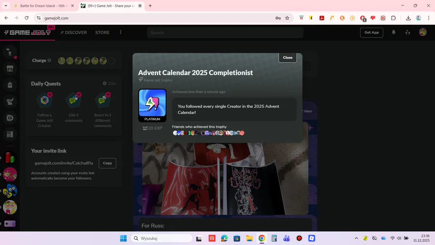Open the chat sidebar icon with red dot

click(10, 52)
